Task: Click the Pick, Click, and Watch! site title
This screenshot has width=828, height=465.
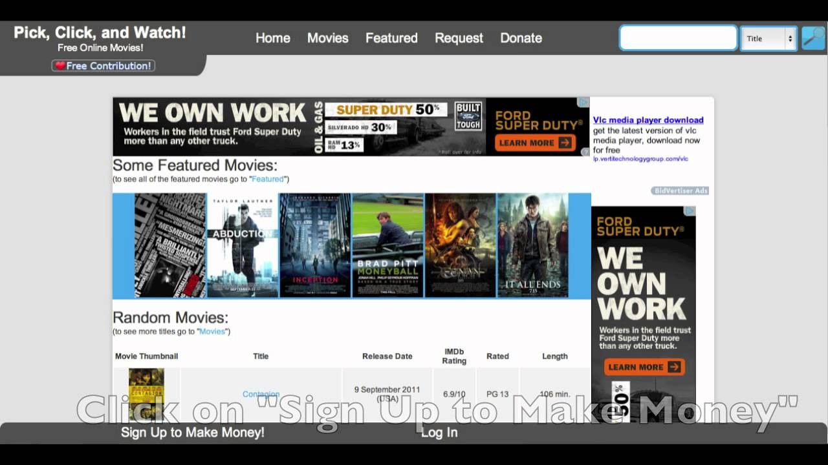Action: pyautogui.click(x=100, y=32)
